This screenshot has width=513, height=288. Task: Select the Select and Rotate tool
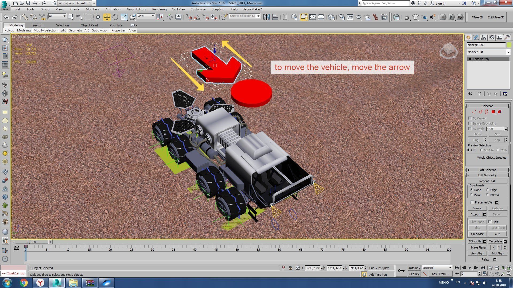tap(115, 17)
